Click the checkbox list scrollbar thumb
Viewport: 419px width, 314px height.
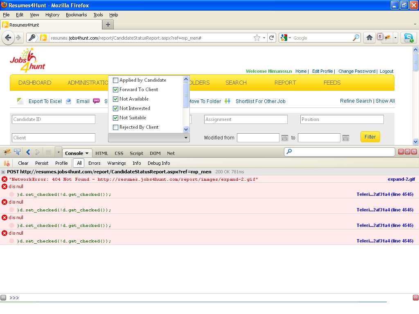[x=186, y=95]
